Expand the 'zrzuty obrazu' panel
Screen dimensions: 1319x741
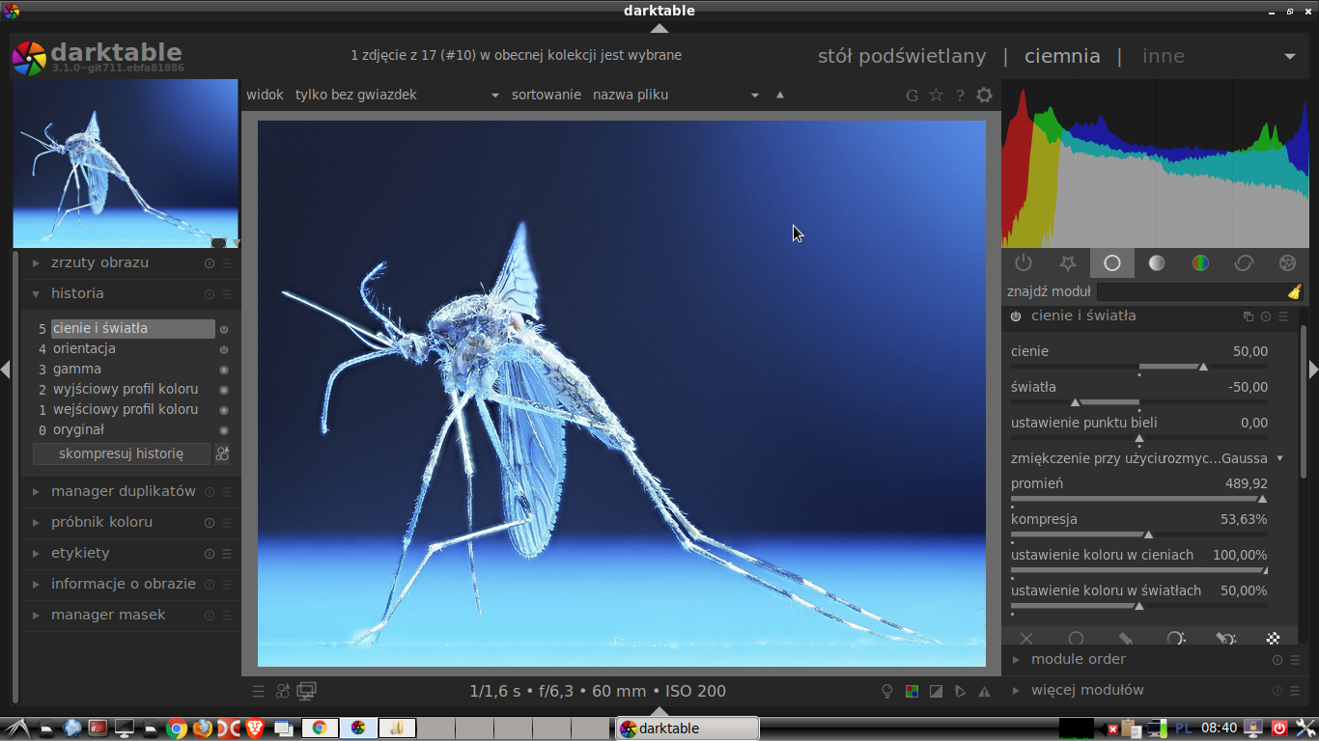coord(99,262)
